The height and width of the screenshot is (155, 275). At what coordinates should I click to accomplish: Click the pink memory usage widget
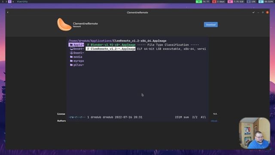pos(236,2)
